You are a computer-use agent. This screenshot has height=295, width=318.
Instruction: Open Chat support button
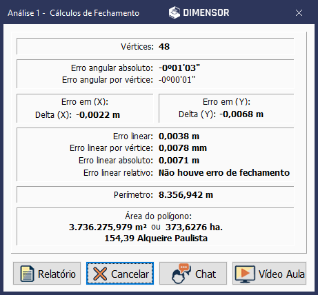(x=193, y=274)
